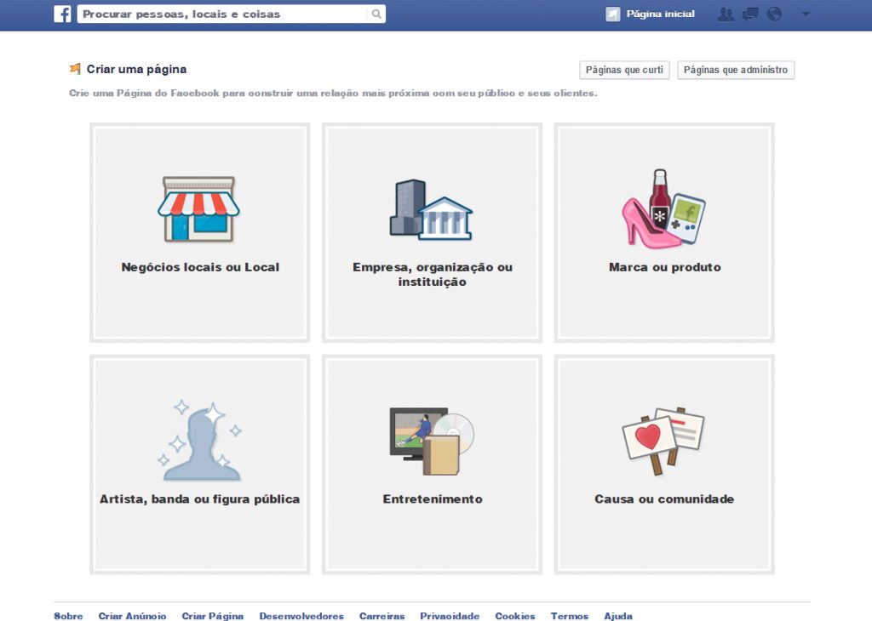The height and width of the screenshot is (621, 872).
Task: Select the Causa ou comunidade category
Action: click(x=664, y=464)
